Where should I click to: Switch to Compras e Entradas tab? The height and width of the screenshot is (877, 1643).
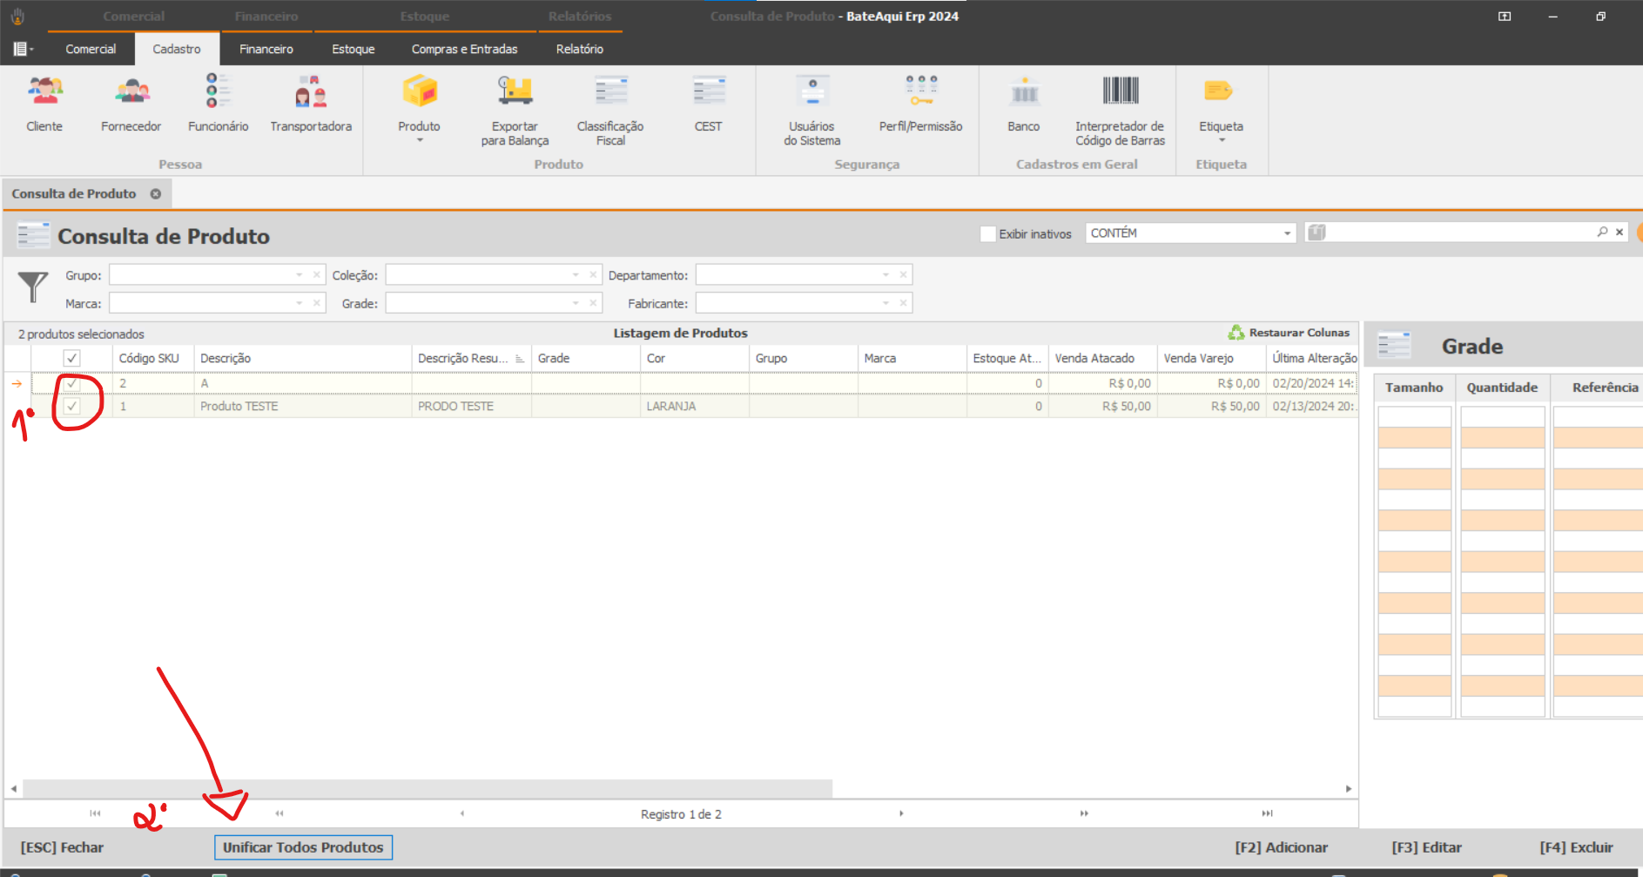pos(465,49)
